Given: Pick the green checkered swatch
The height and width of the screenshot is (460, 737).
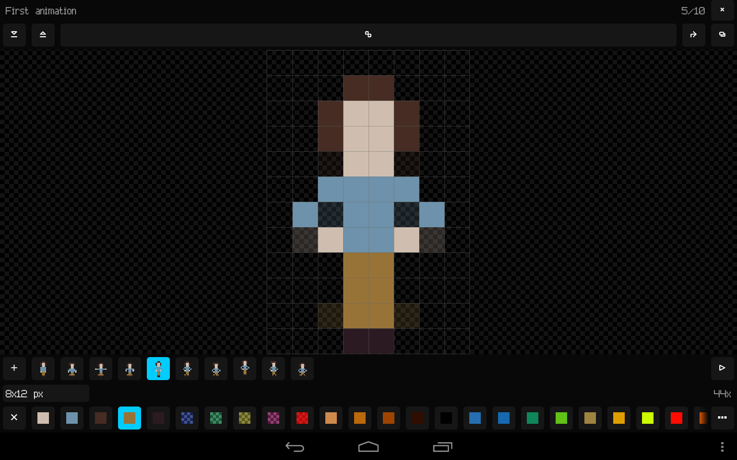Looking at the screenshot, I should coord(216,418).
